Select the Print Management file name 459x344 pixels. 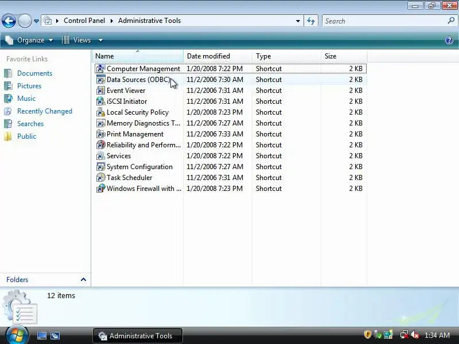coord(135,134)
